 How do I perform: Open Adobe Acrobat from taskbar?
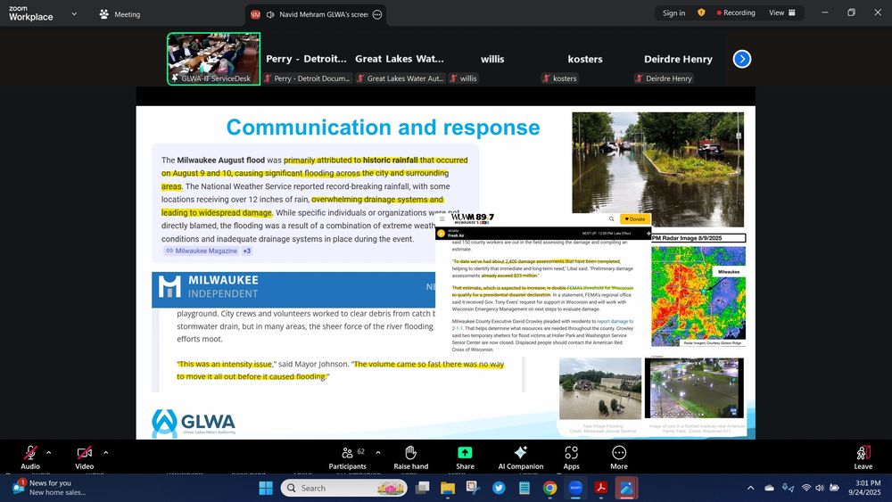click(x=600, y=488)
